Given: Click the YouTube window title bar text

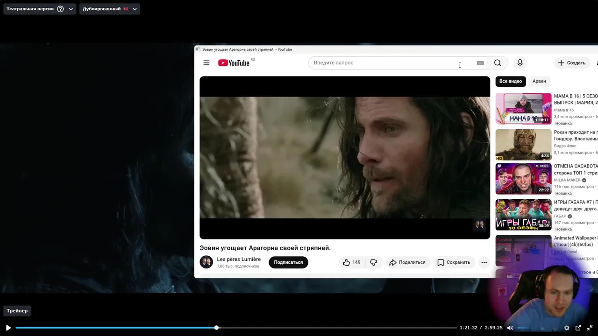Looking at the screenshot, I should click(247, 49).
